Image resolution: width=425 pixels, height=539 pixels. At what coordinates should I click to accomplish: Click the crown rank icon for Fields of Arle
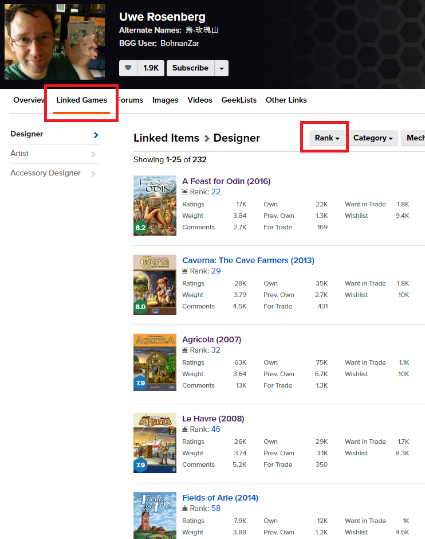(x=185, y=507)
